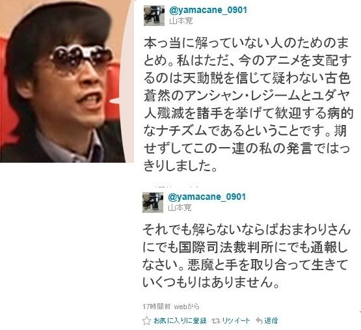Open the 17時間前 timestamp link
Viewport: 361px width, 330px height.
(157, 307)
